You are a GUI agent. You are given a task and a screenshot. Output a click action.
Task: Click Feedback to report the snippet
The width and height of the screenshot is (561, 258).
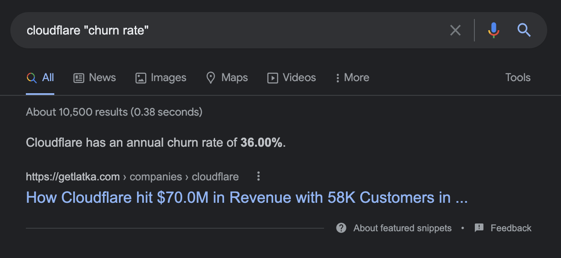click(511, 228)
